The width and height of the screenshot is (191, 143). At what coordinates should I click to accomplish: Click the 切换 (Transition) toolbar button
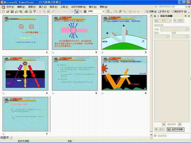pyautogui.click(x=151, y=12)
